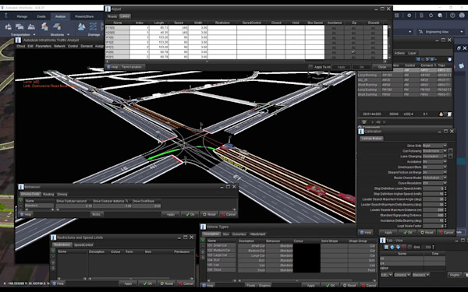Click the Term Variation button in Adjust
This screenshot has height=292, width=468.
tap(132, 67)
